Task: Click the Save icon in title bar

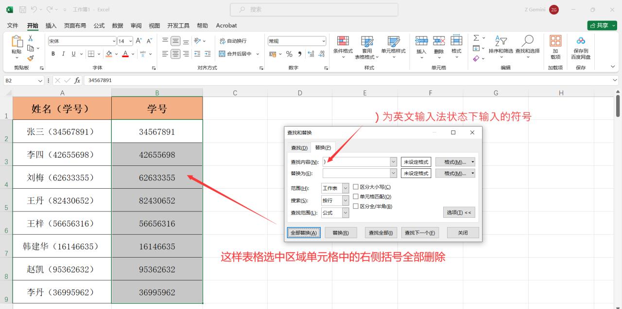Action: [22, 9]
